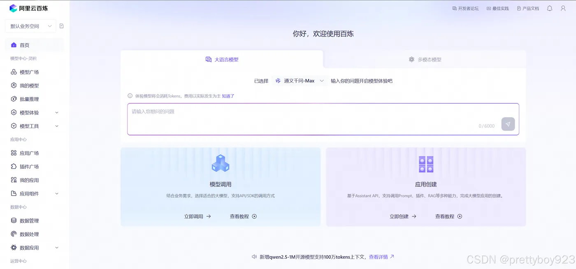Dismiss the notice via 知道了

228,96
